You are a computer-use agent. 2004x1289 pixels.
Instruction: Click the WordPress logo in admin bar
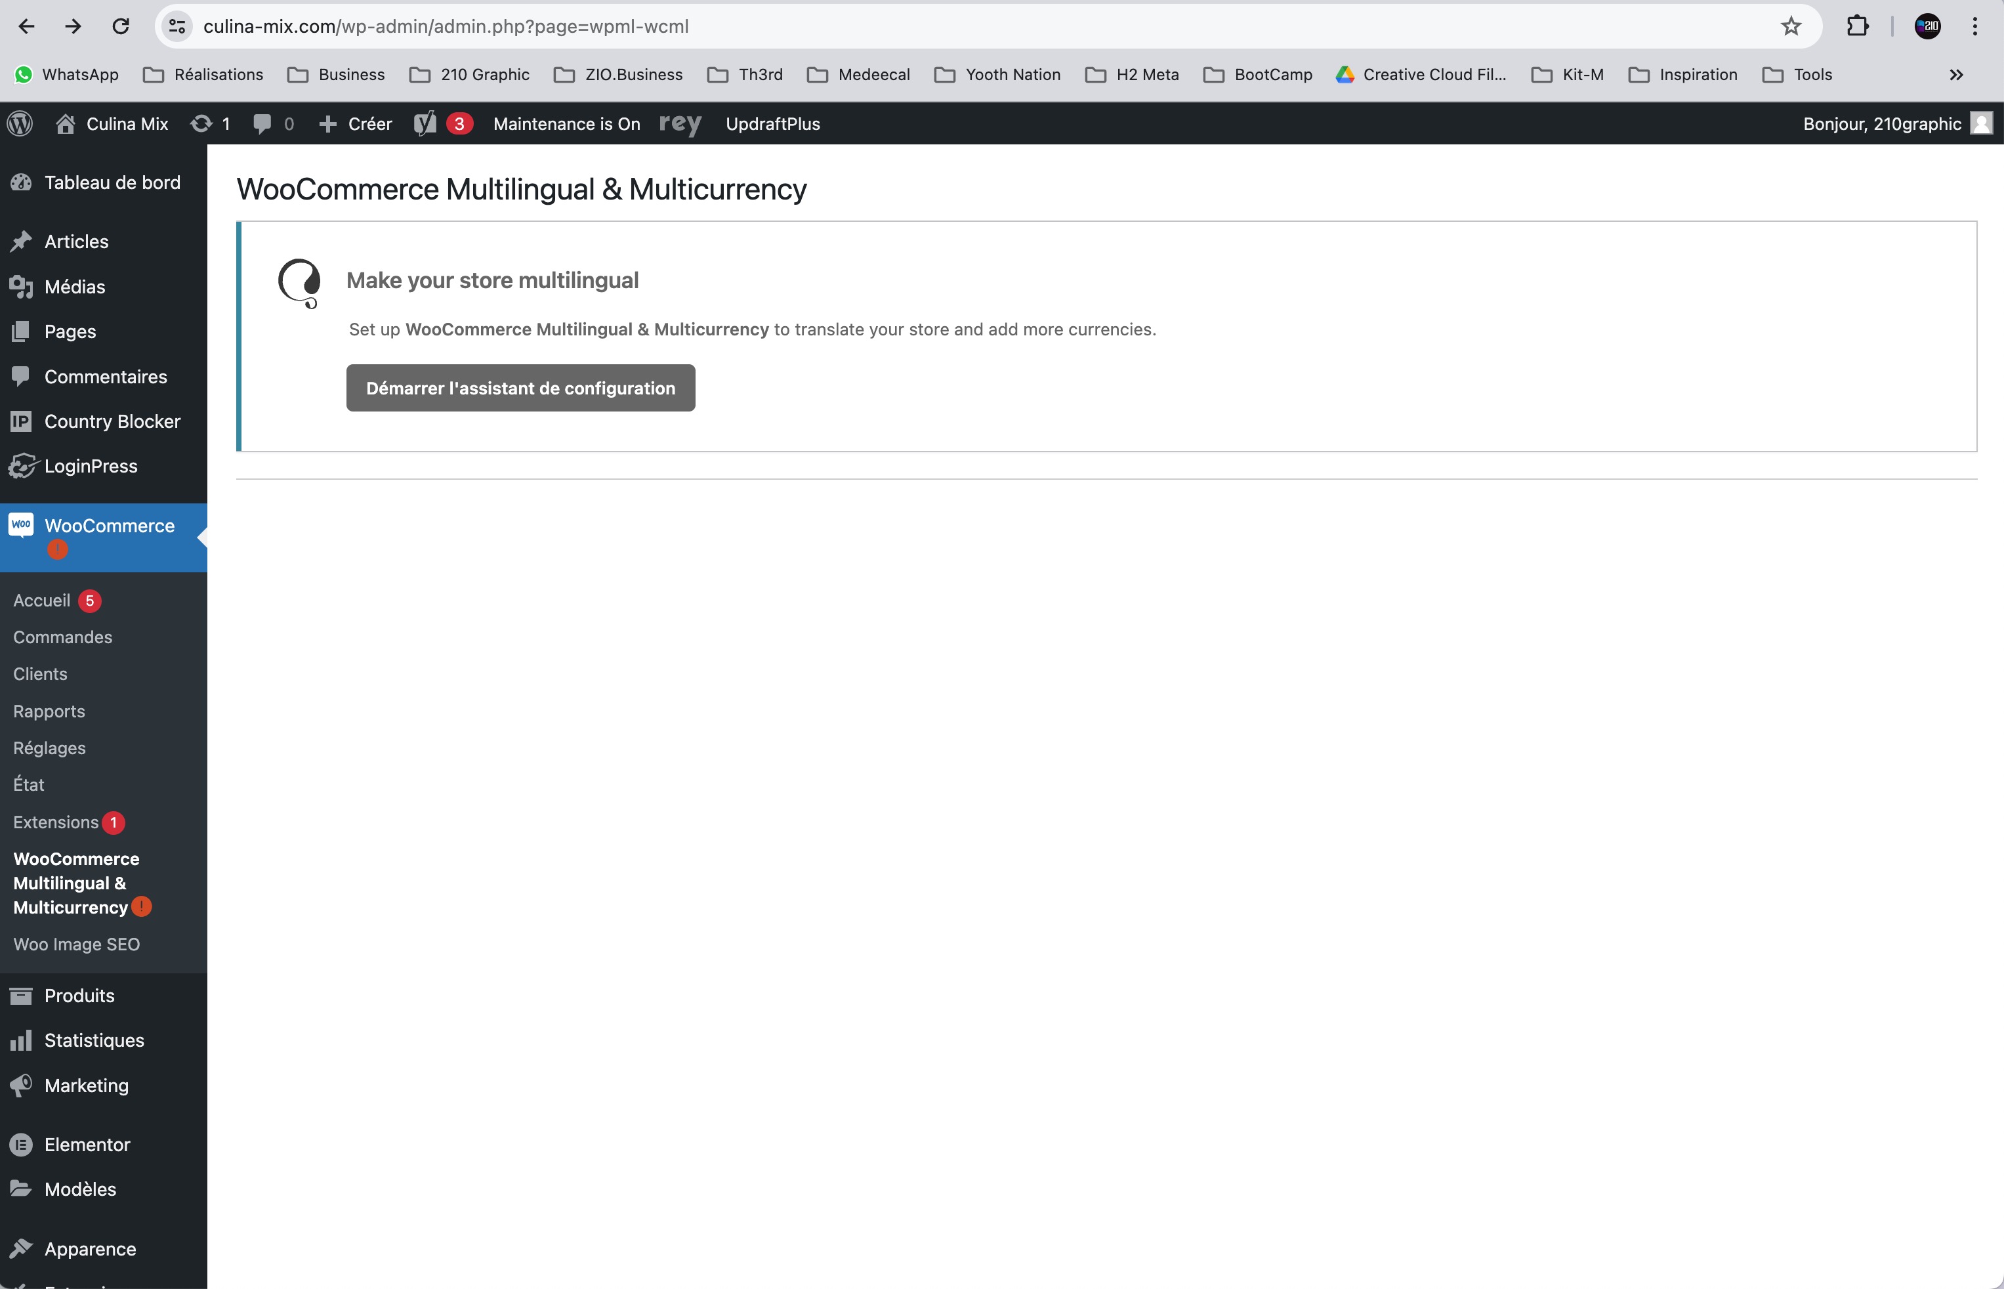pyautogui.click(x=20, y=124)
